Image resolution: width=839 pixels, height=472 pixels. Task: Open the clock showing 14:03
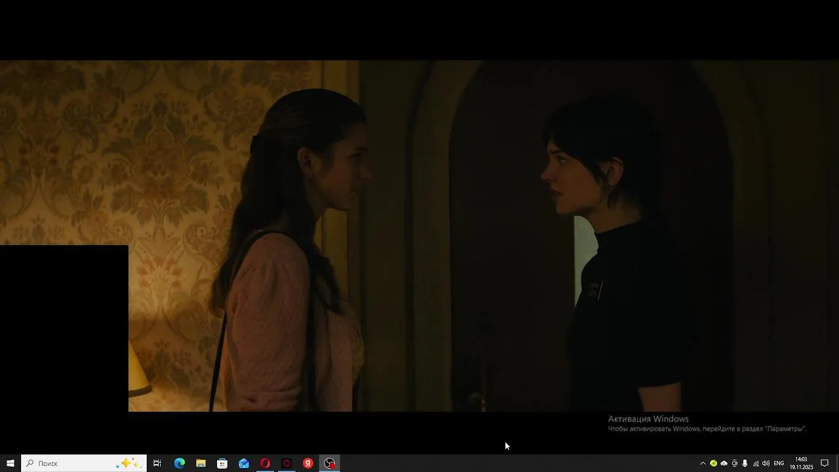tap(801, 463)
